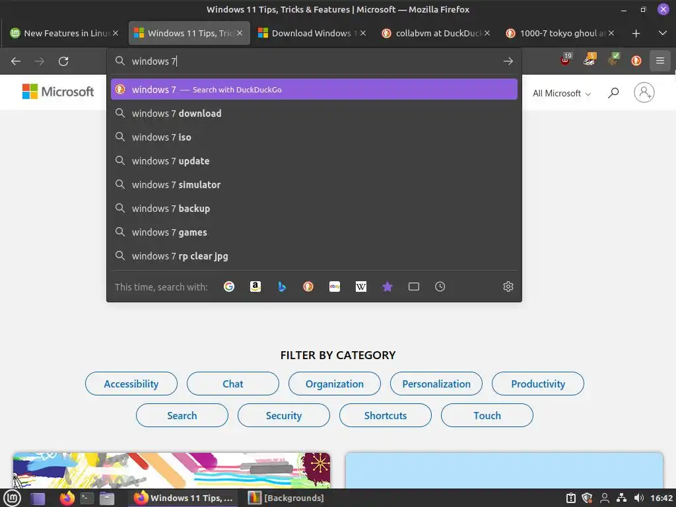Search this time with eBay

click(x=335, y=287)
